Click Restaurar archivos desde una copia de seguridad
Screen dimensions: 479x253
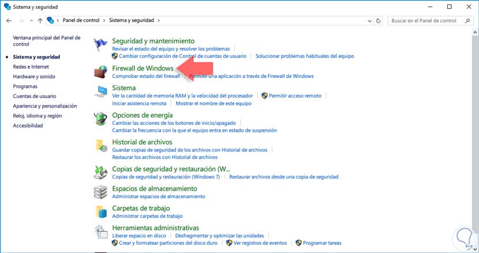(x=284, y=177)
